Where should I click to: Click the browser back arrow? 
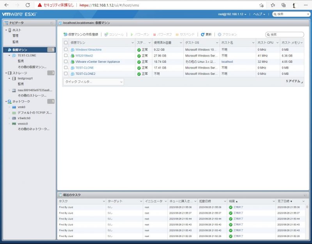(x=6, y=5)
